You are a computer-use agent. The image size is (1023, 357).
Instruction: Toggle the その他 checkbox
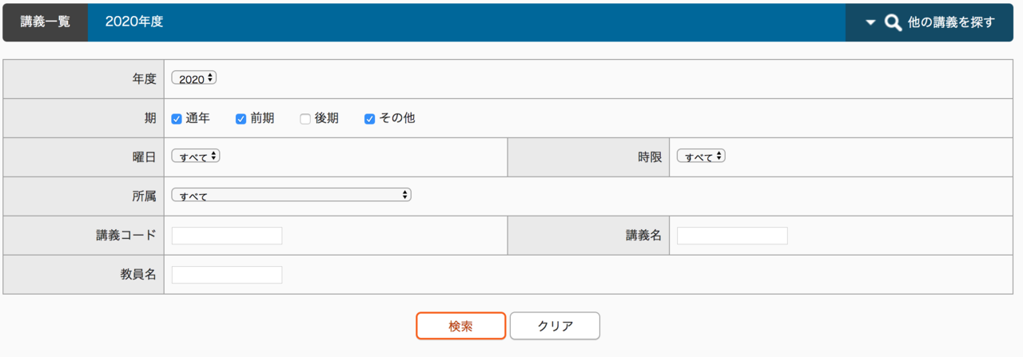click(x=369, y=119)
